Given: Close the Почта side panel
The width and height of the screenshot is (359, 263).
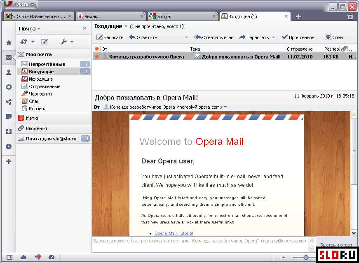Looking at the screenshot, I should tap(85, 28).
